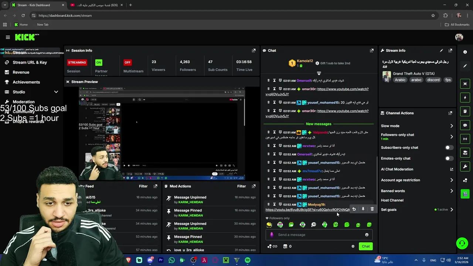The width and height of the screenshot is (473, 266).
Task: Open the green headset support button
Action: tap(462, 243)
